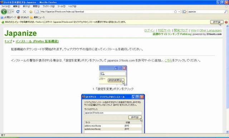This screenshot has width=229, height=138.
Task: Click the こちら link in instructions
Action: click(168, 60)
